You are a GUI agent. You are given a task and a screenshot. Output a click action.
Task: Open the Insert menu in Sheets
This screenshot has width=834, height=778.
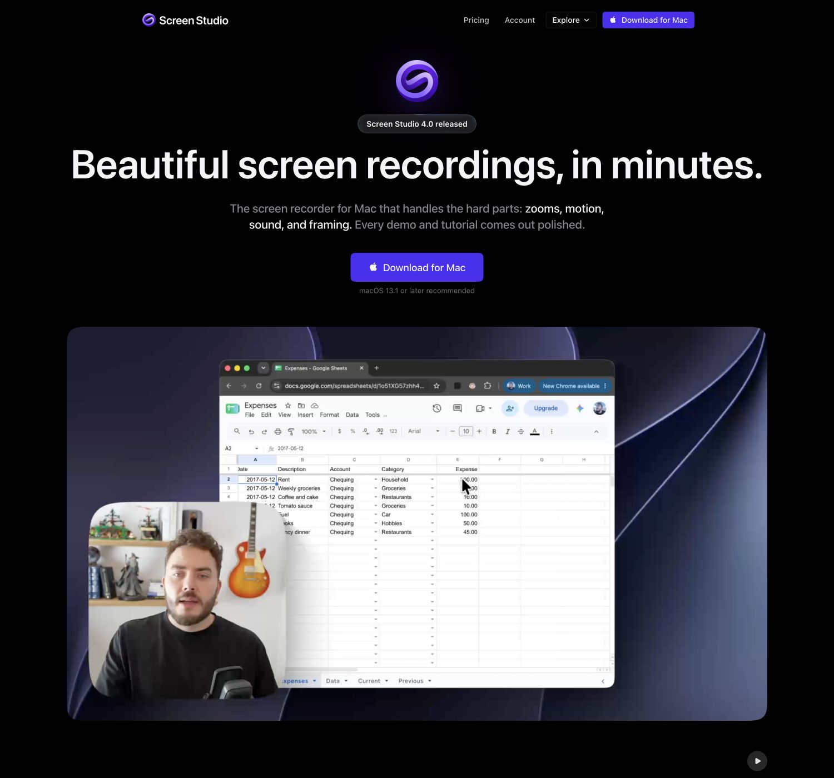[x=305, y=415]
